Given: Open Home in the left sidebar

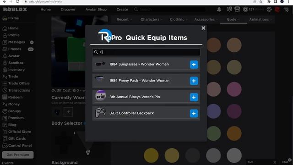Looking at the screenshot, I should pos(11,28).
